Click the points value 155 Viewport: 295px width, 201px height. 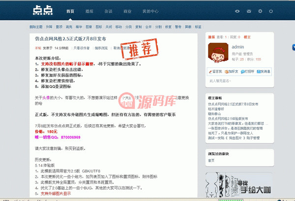click(x=258, y=59)
